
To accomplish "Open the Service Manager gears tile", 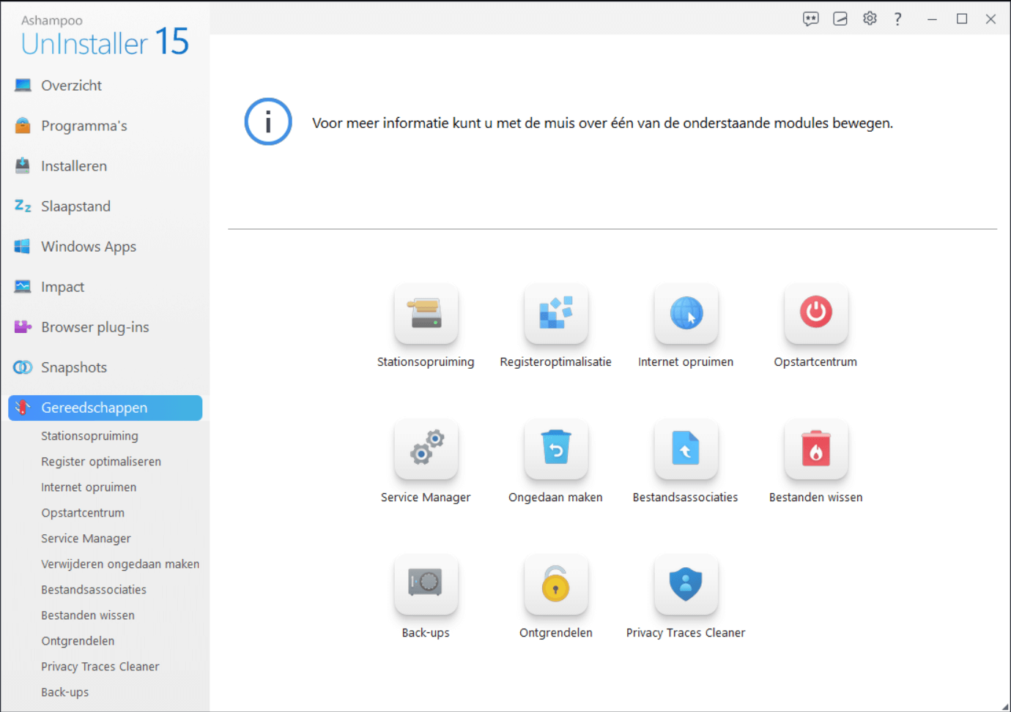I will [426, 449].
